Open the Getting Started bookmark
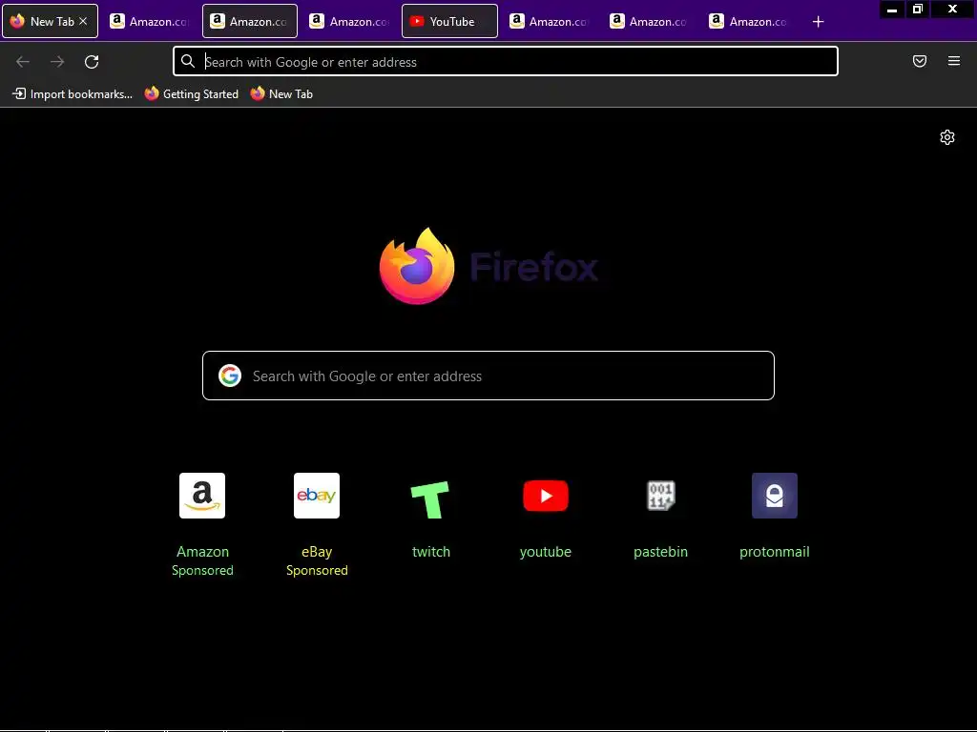977x732 pixels. click(191, 94)
